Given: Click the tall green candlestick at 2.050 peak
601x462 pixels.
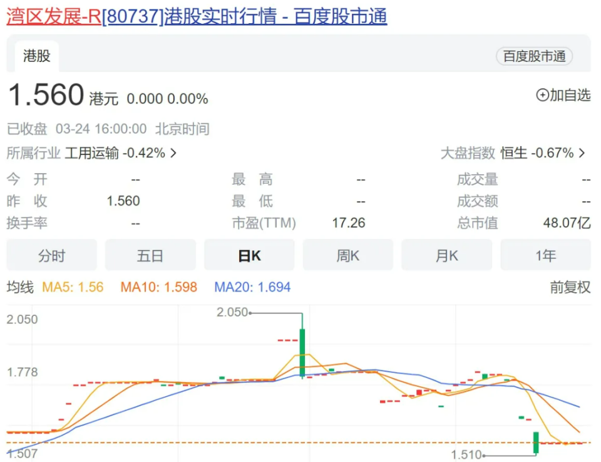Looking at the screenshot, I should click(302, 352).
